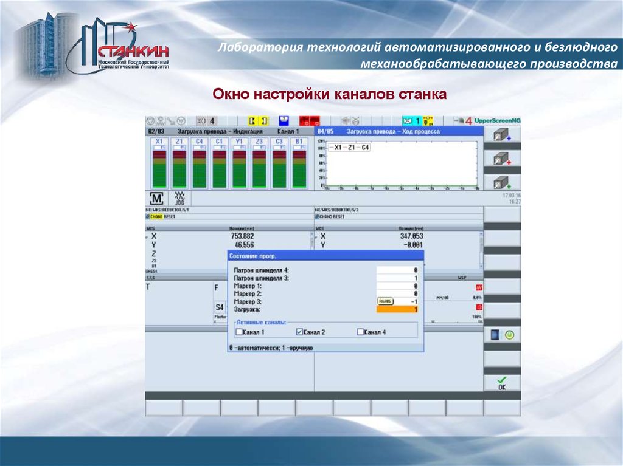Image resolution: width=623 pixels, height=466 pixels.
Task: Click the NC/WKS/REDUKTOR/S/3 program path
Action: point(336,210)
